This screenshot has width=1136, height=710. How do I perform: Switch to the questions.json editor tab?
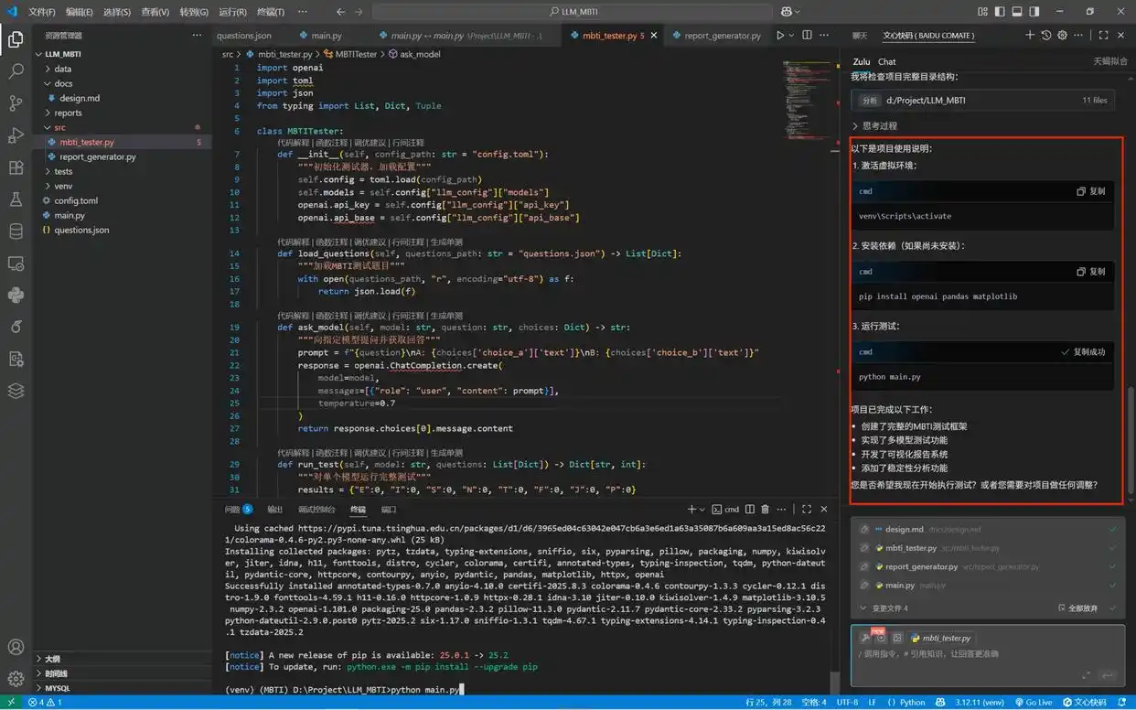(x=243, y=36)
